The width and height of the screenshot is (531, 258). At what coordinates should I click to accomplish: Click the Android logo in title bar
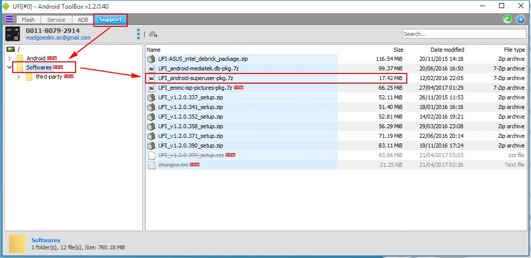6,6
